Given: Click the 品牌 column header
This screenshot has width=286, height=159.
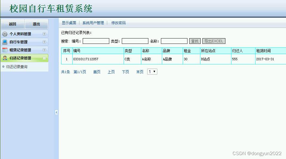Looking at the screenshot, I should coord(172,51).
